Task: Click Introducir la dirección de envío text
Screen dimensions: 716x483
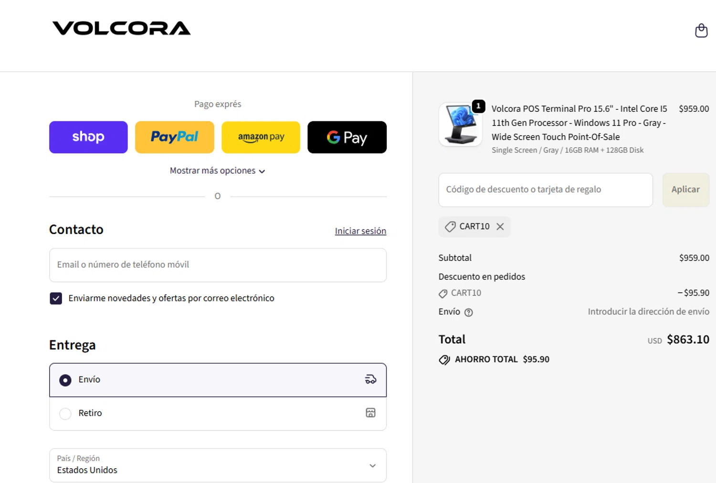Action: point(648,311)
